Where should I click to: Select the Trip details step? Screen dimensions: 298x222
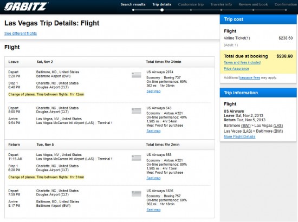(162, 4)
